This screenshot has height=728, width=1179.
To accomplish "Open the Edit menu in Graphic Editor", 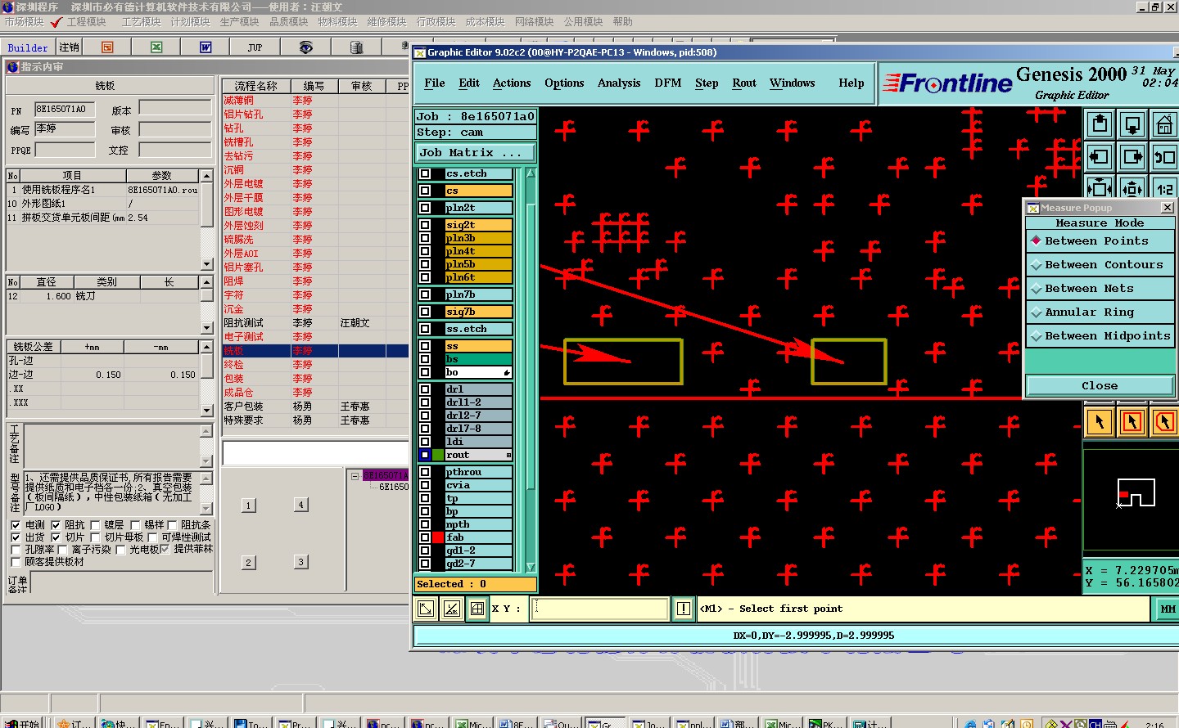I will pyautogui.click(x=469, y=83).
